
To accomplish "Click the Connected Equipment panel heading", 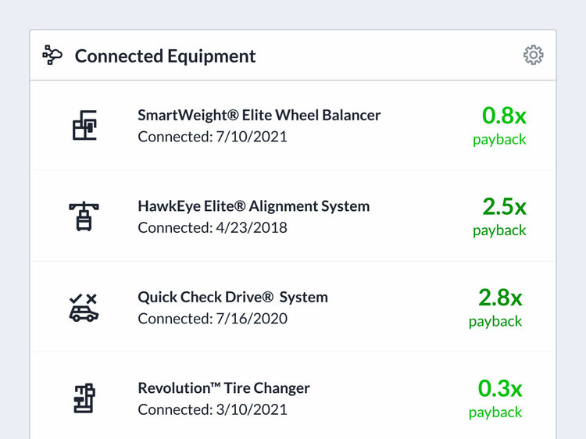I will pyautogui.click(x=165, y=56).
